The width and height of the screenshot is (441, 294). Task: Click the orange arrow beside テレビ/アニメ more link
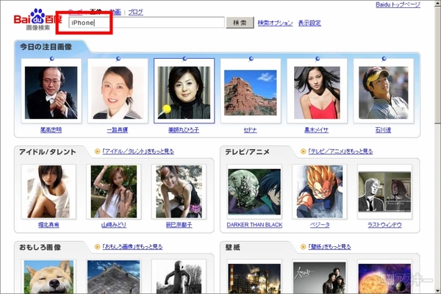[x=303, y=151]
